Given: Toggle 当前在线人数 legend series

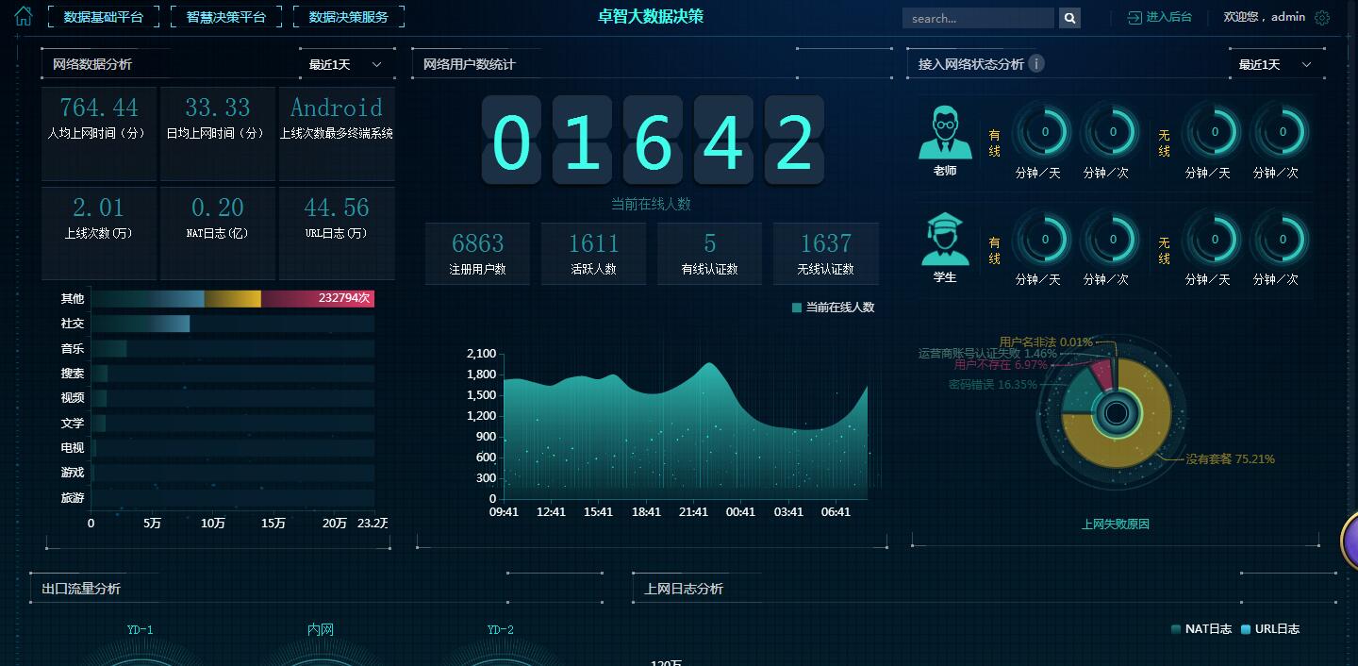Looking at the screenshot, I should [833, 308].
